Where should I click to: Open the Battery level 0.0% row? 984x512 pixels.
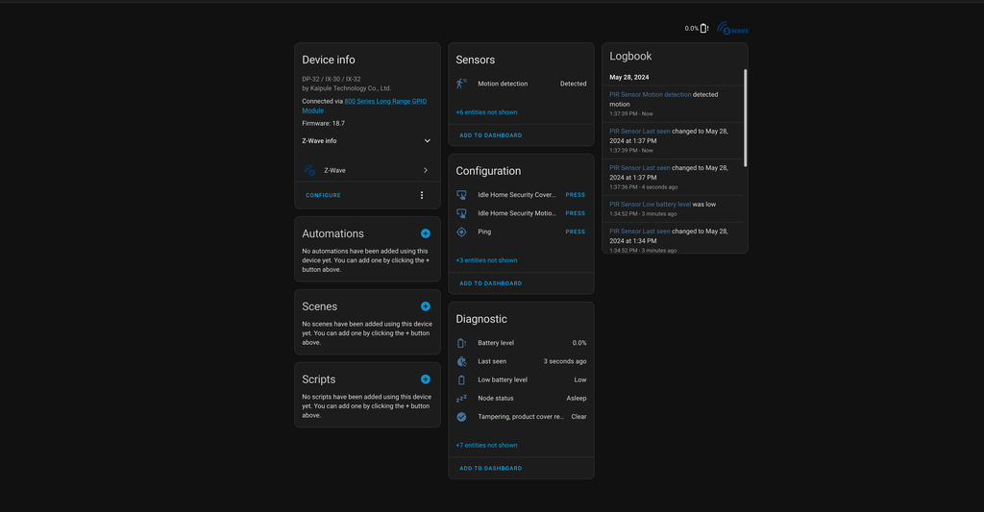coord(521,343)
